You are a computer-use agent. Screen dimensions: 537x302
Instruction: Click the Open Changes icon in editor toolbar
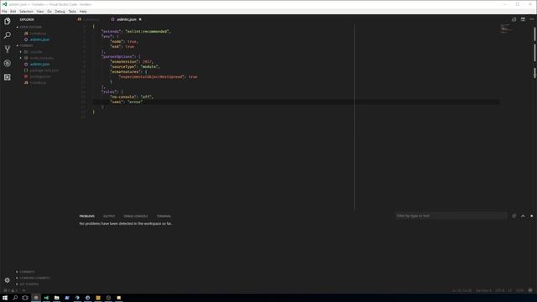point(514,19)
